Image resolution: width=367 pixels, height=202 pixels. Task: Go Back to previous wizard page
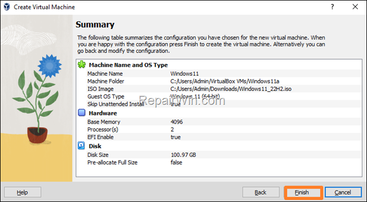pyautogui.click(x=261, y=192)
